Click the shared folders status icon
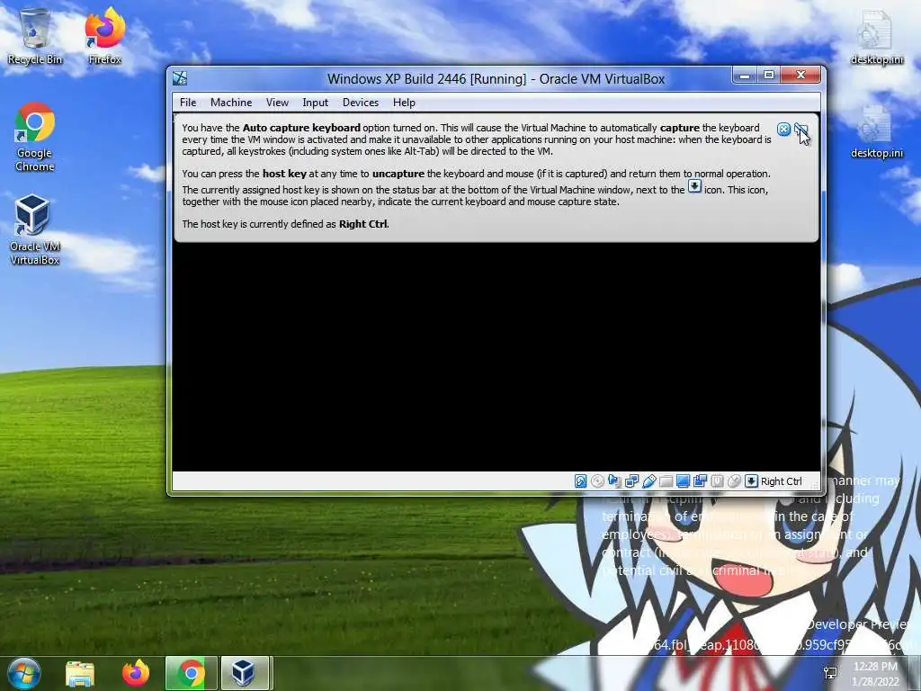921x691 pixels. (x=666, y=481)
